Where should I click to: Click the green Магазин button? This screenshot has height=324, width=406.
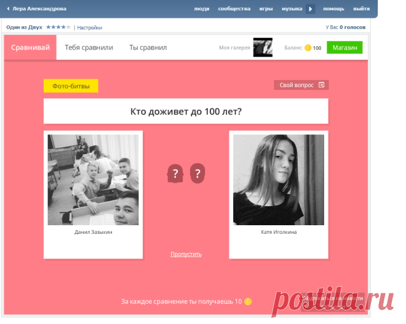344,47
